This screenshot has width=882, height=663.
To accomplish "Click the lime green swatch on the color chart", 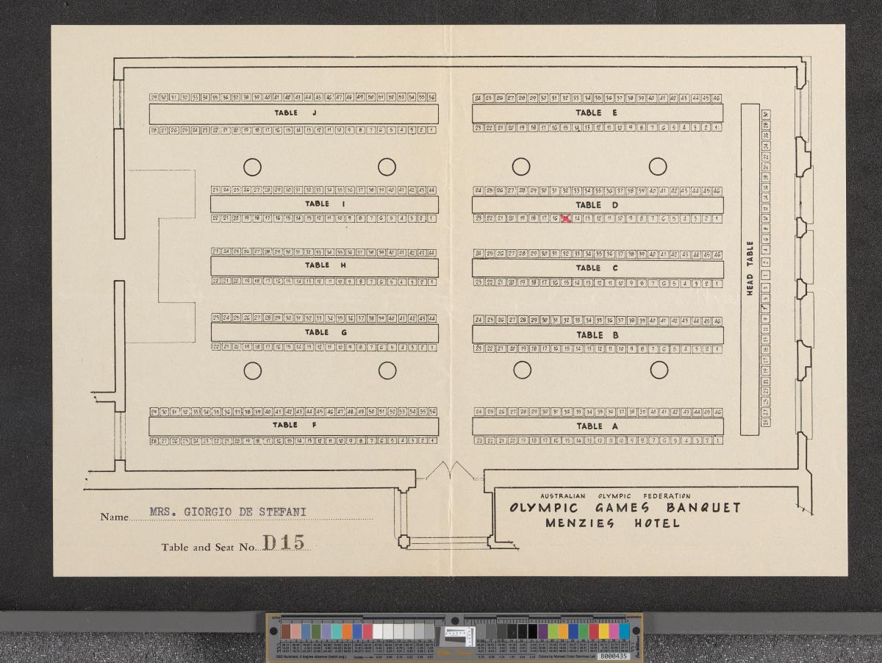I will (553, 631).
